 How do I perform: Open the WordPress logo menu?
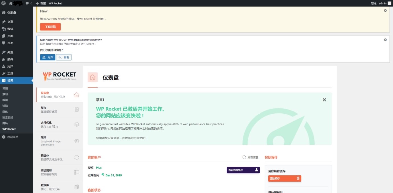coord(3,3)
